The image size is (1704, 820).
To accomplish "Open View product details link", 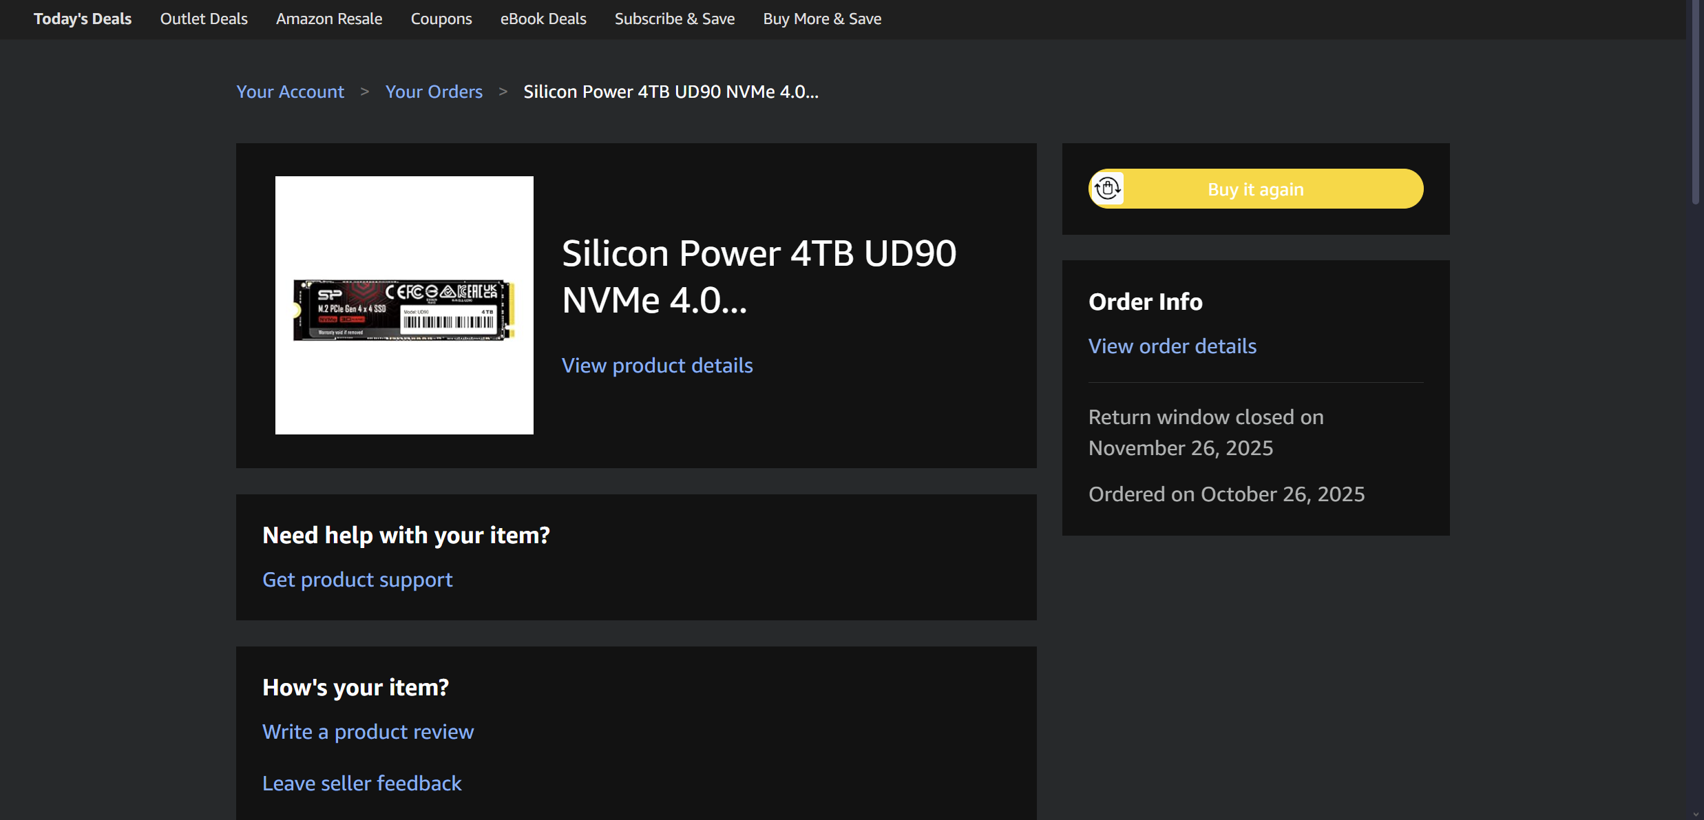I will pos(657,365).
